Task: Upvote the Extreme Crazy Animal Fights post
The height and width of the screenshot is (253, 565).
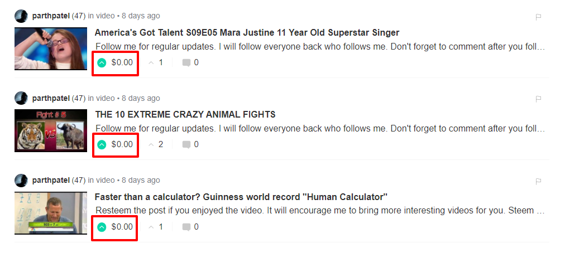Action: pyautogui.click(x=102, y=145)
